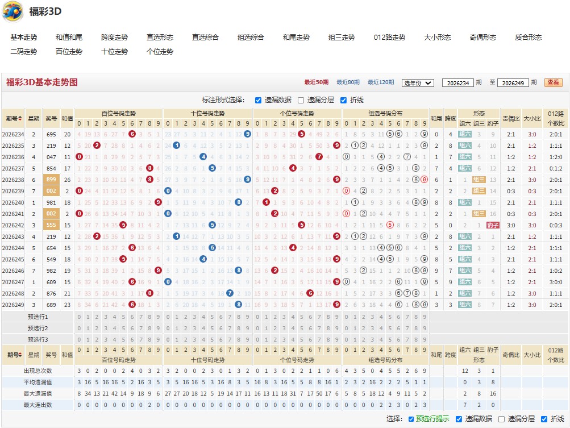Click blue ball 7 in row 2026248
Image resolution: width=570 pixels, height=428 pixels.
coord(230,293)
